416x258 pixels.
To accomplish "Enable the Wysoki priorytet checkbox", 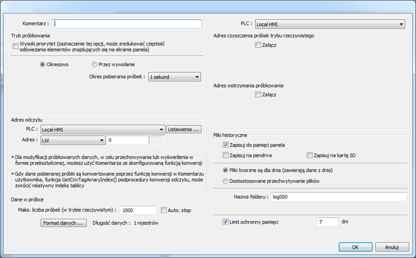I will click(x=15, y=46).
